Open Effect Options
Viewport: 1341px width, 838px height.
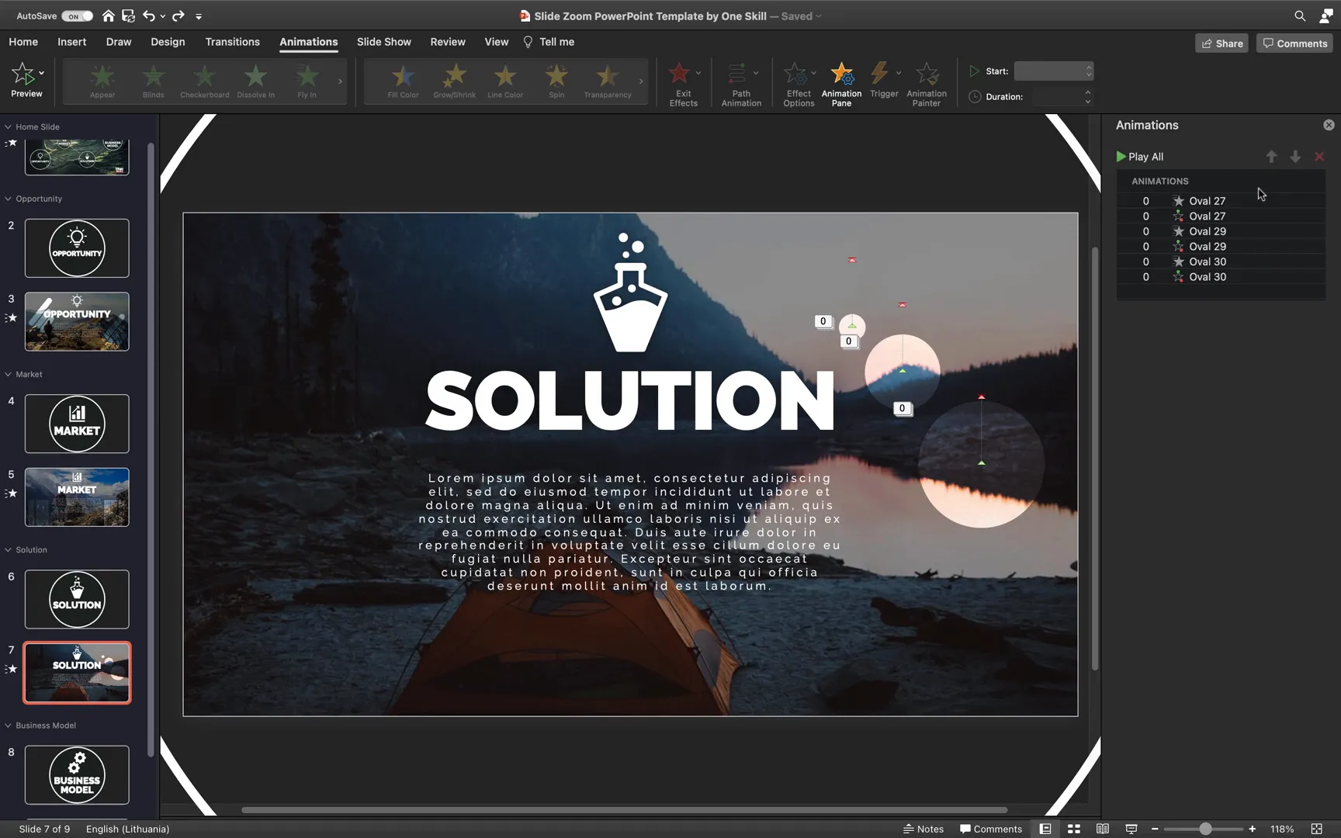click(799, 84)
